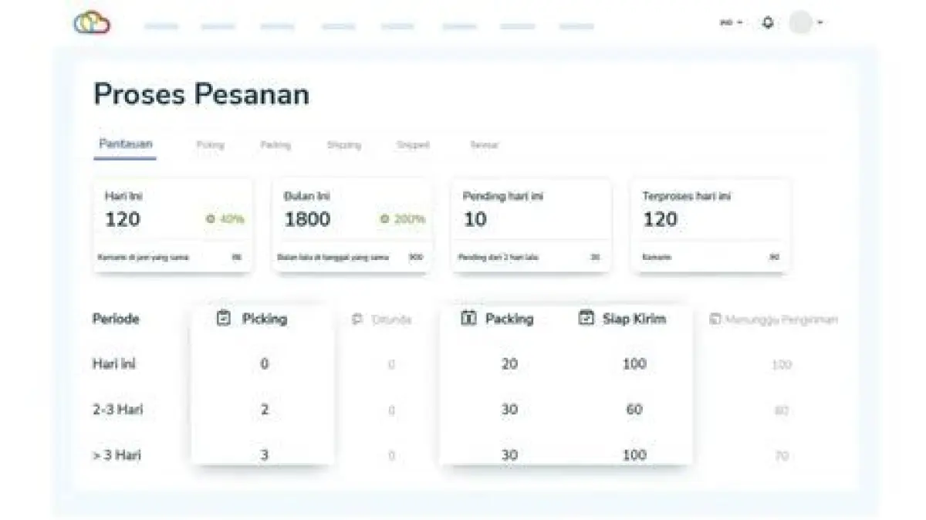The image size is (926, 520).
Task: Click the Siap Kirim count for Hari ini
Action: coord(634,363)
